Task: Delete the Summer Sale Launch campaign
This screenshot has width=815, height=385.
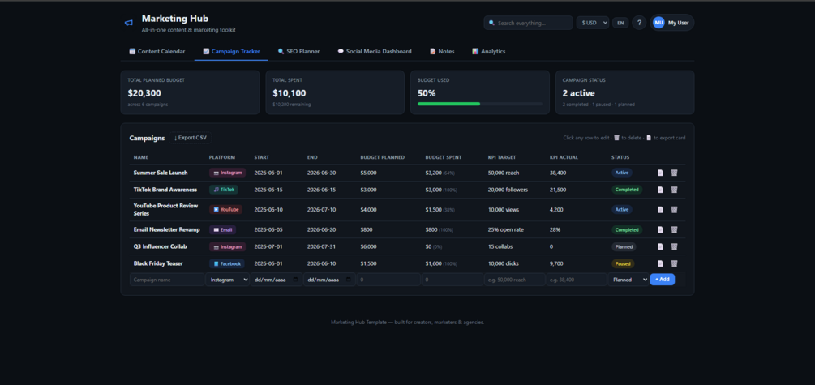Action: tap(674, 173)
